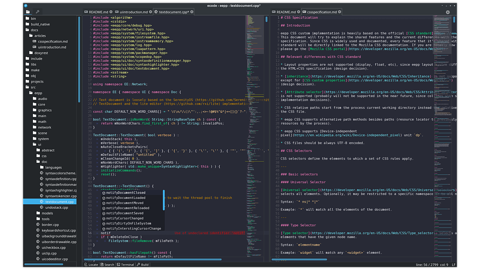
Task: Open the settings gear icon at top right
Action: point(448,12)
